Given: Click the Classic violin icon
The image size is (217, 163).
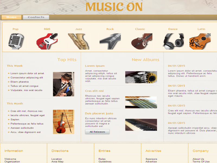Looking at the screenshot, I should (x=142, y=41).
